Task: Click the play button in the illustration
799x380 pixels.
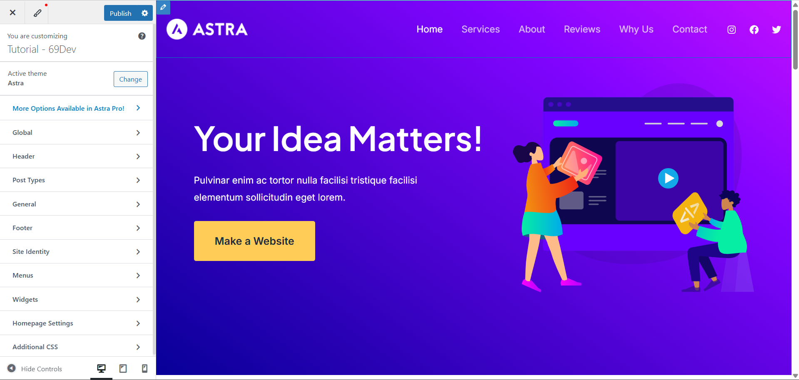Action: coord(668,178)
